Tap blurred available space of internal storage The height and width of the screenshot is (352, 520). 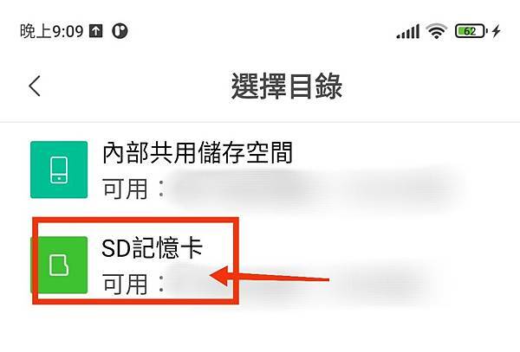pyautogui.click(x=316, y=188)
